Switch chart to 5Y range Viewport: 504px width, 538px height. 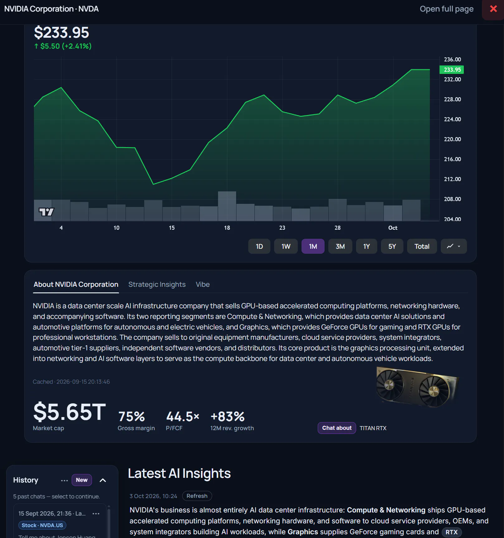pyautogui.click(x=392, y=246)
